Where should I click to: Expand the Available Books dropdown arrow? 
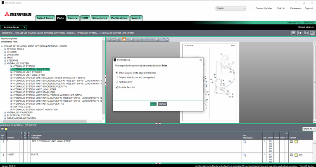(x=24, y=27)
